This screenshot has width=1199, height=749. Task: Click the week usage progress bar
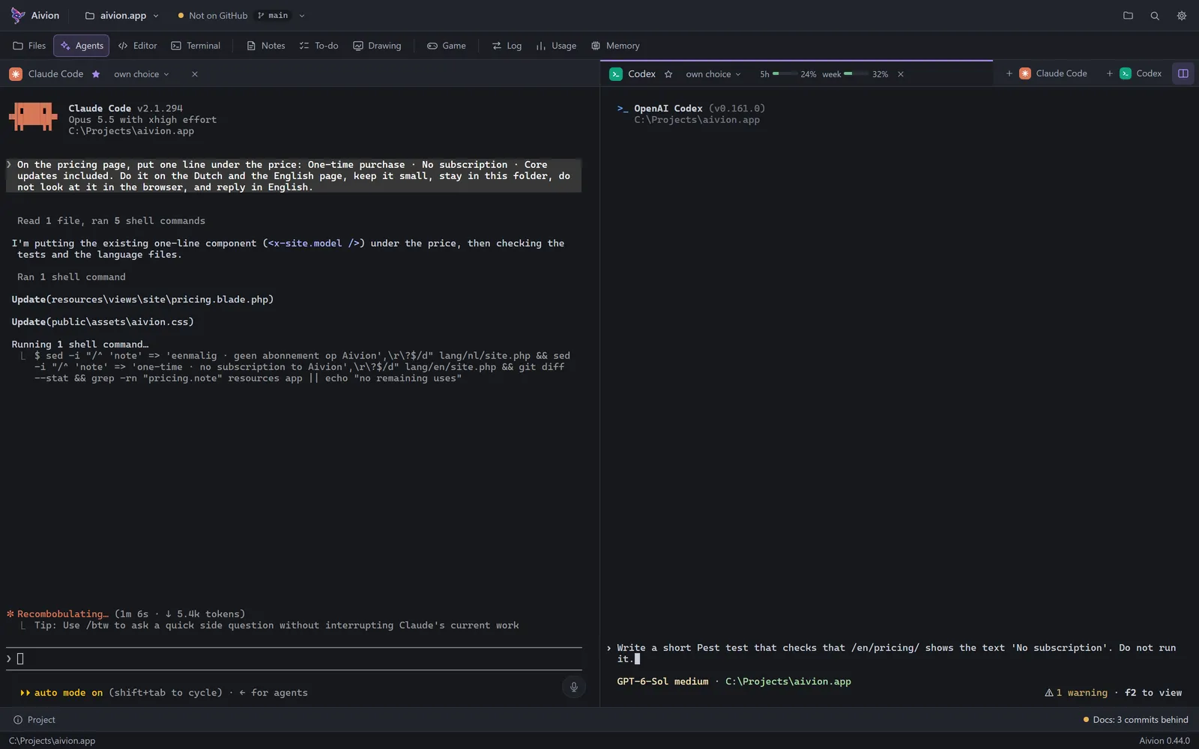click(x=856, y=73)
